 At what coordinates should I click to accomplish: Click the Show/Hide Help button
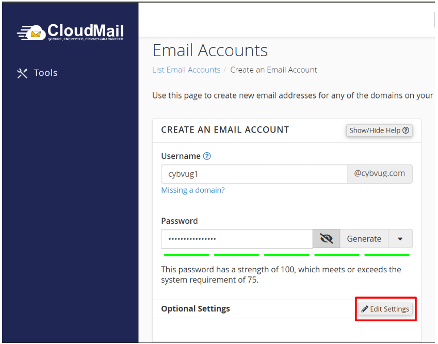click(379, 130)
